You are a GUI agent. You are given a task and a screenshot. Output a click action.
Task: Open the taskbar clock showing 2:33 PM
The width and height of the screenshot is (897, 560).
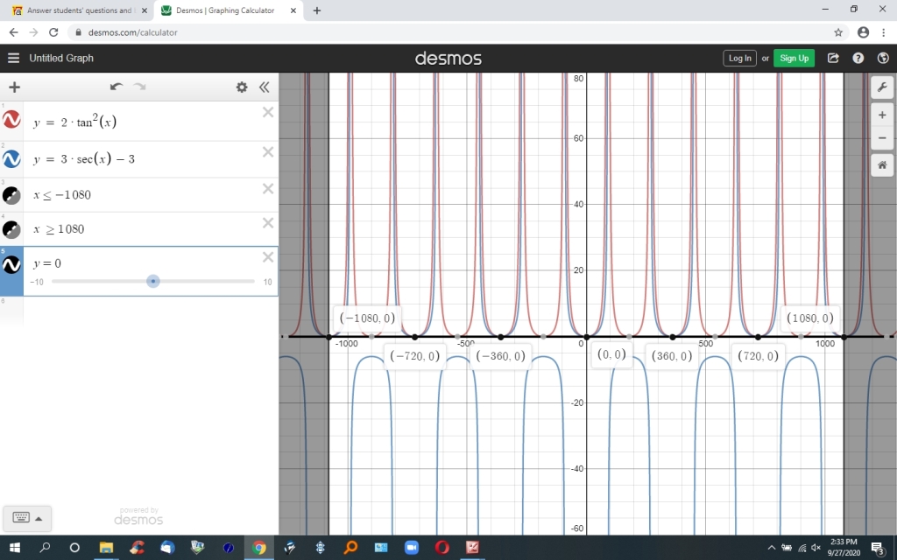tap(844, 547)
